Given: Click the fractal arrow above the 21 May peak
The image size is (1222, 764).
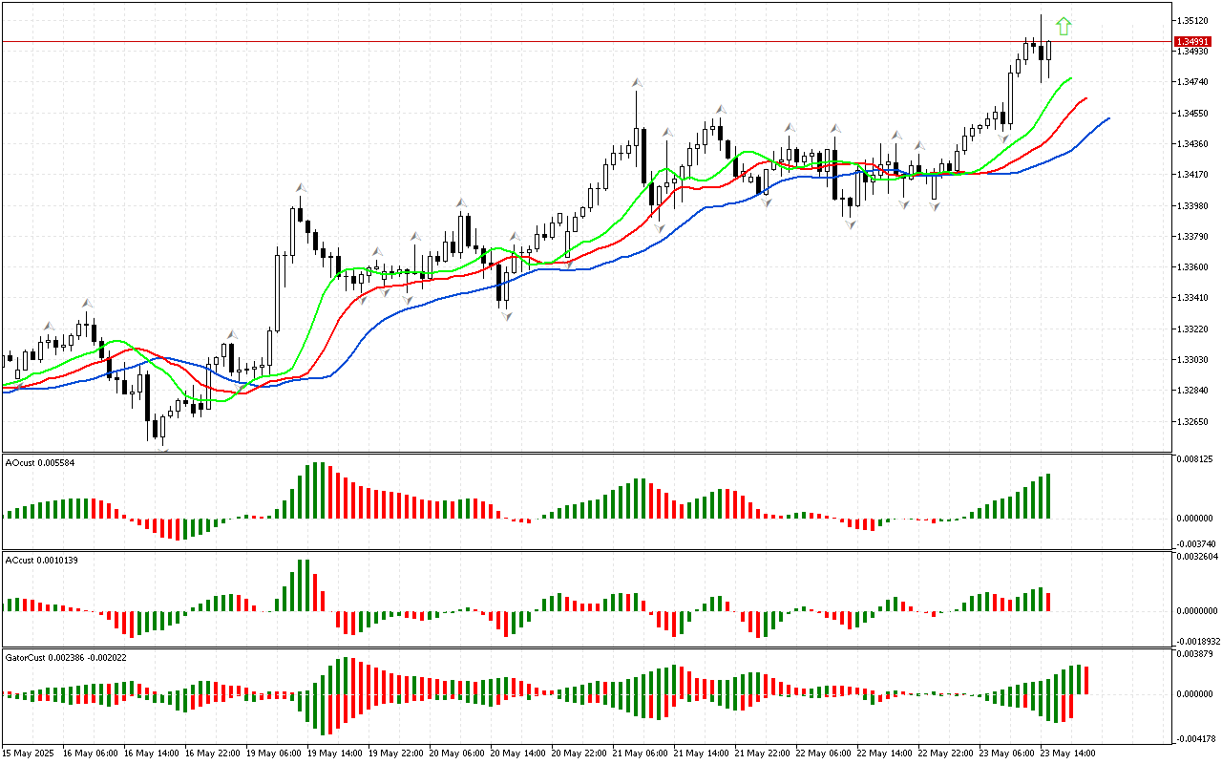Looking at the screenshot, I should (x=636, y=84).
